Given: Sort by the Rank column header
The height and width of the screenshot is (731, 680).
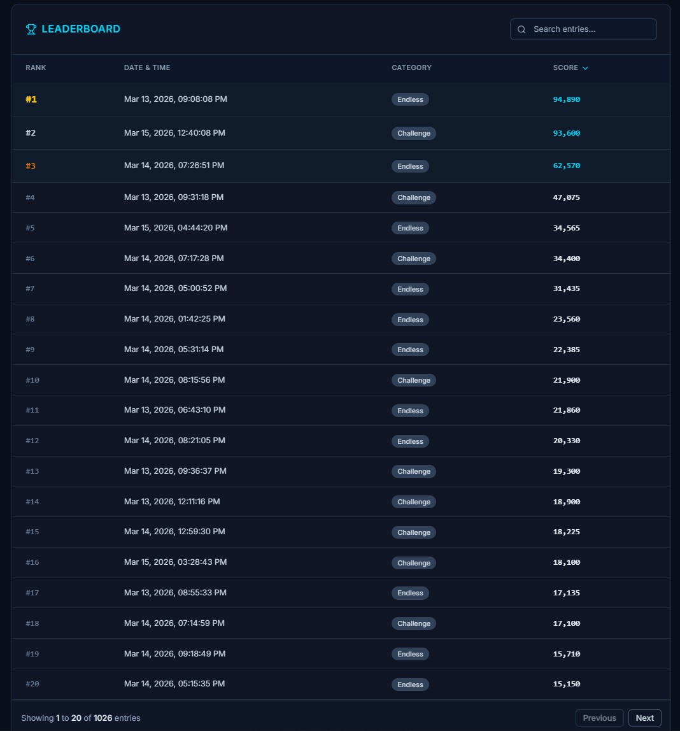Looking at the screenshot, I should [36, 67].
